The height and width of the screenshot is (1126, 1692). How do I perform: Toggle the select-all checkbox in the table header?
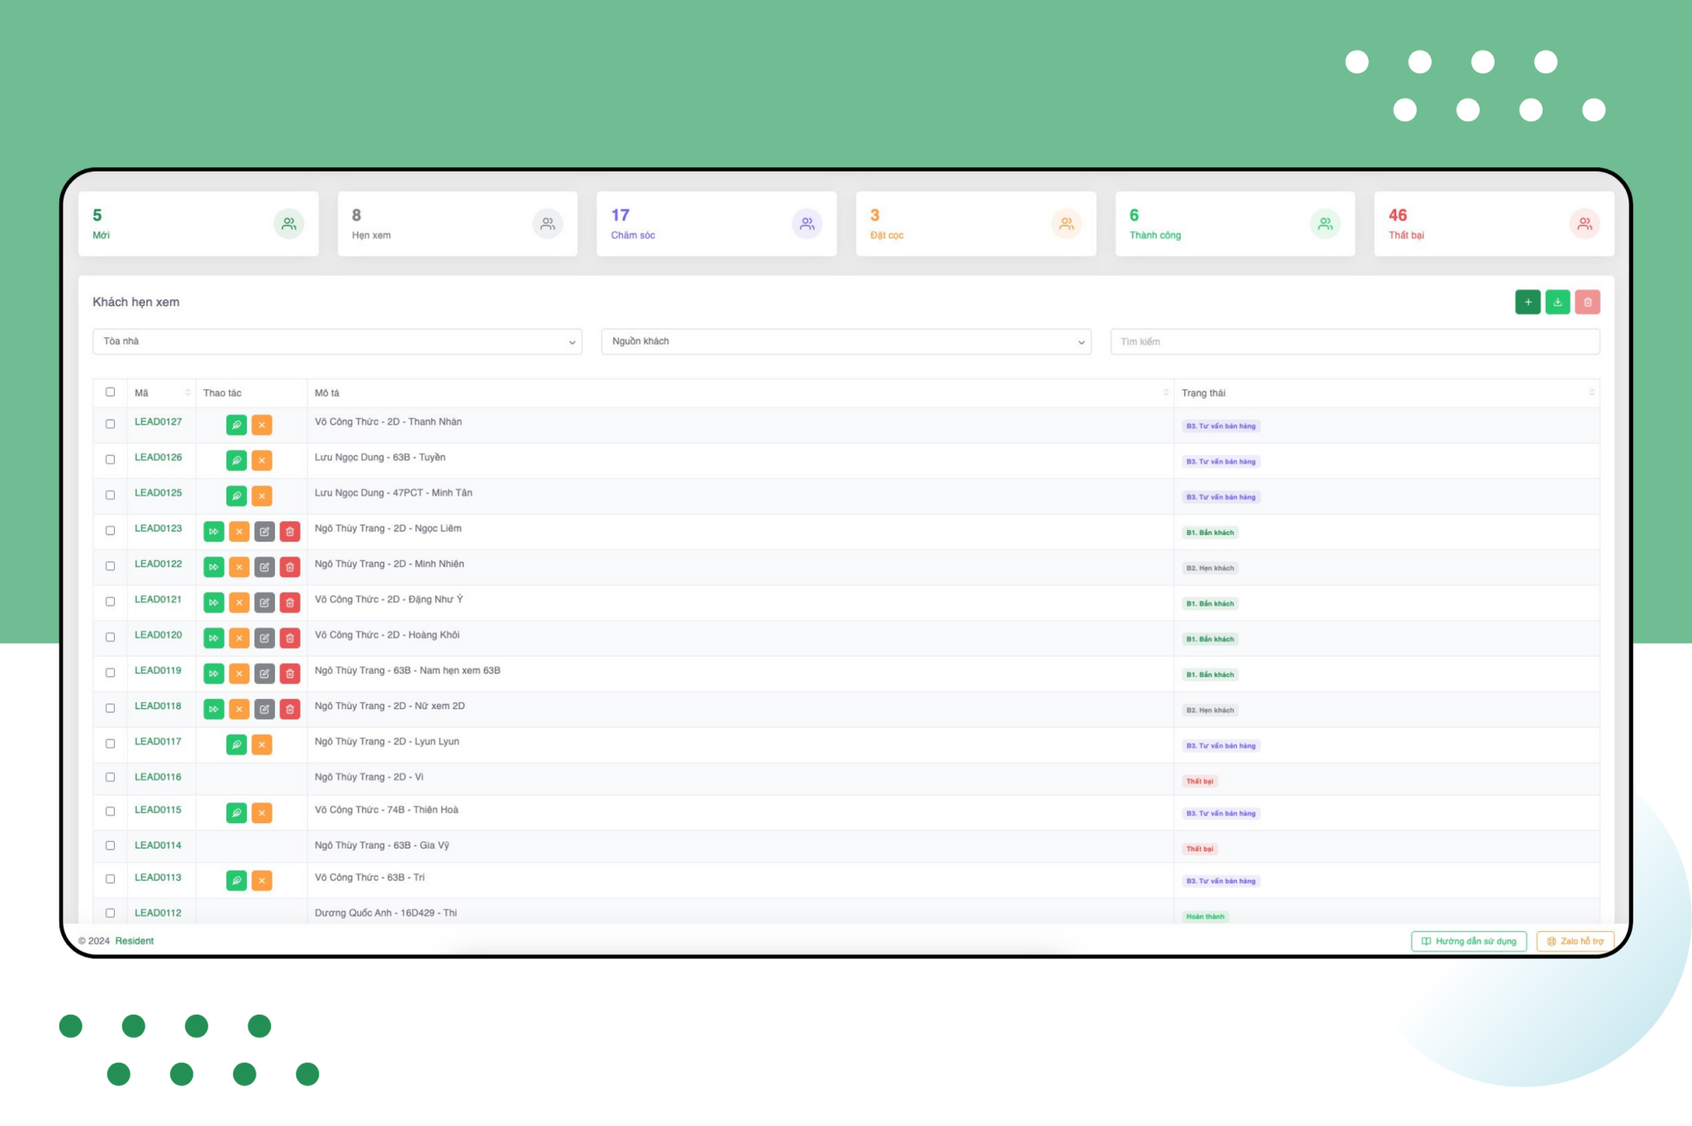[110, 392]
